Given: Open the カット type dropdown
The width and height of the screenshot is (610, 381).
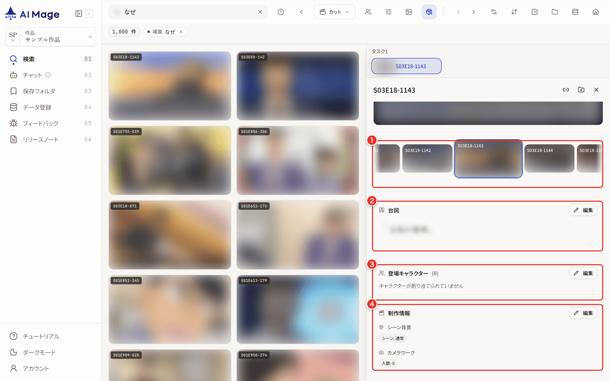Looking at the screenshot, I should (335, 12).
